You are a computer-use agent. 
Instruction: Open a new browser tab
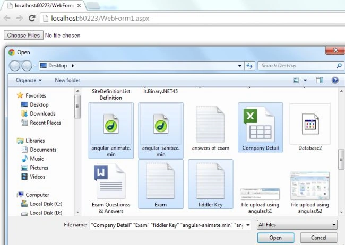93,6
